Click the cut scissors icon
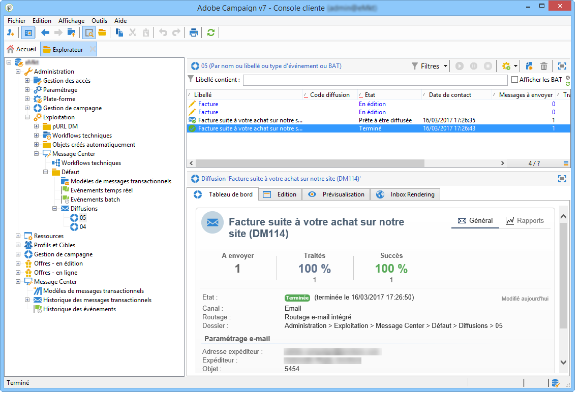 133,33
